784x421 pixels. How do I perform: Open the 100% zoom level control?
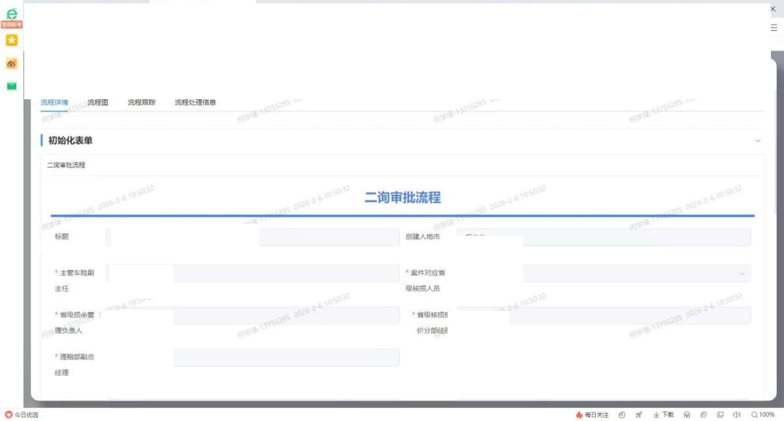[762, 414]
